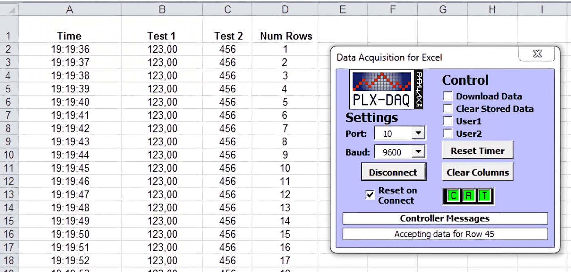Open the Baud rate dropdown
This screenshot has height=272, width=571.
(x=418, y=151)
